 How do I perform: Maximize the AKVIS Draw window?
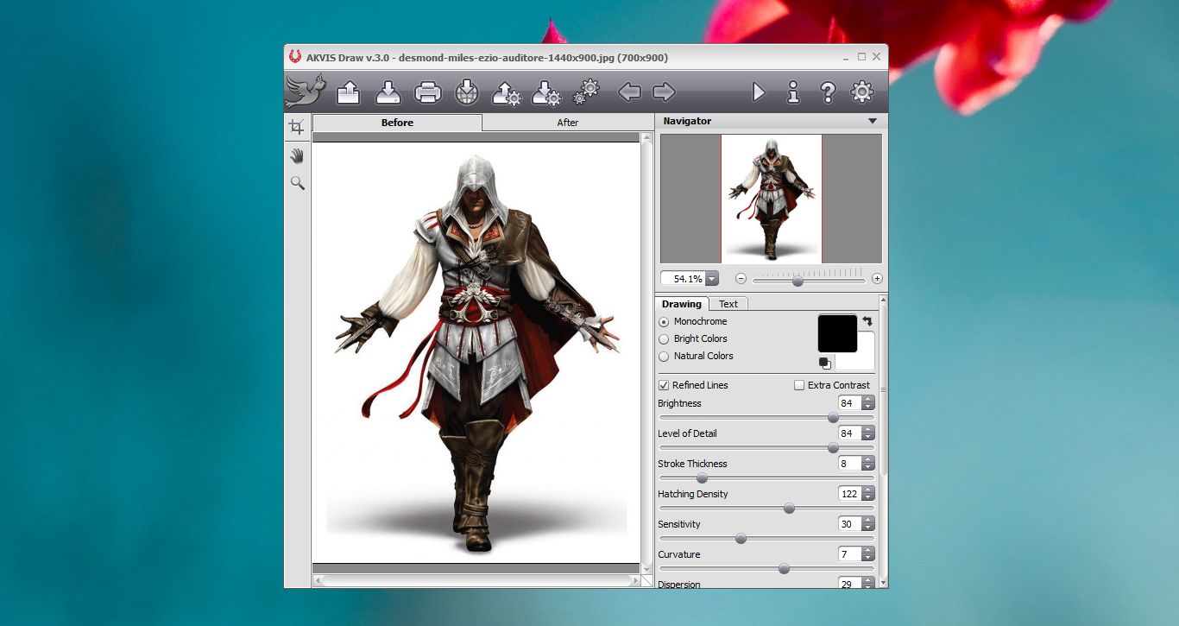[x=861, y=57]
